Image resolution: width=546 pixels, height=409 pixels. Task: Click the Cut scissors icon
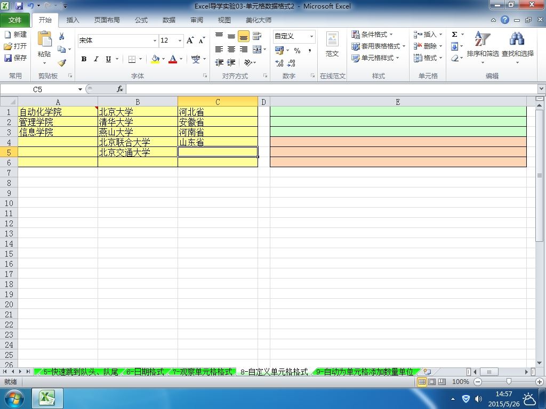point(62,36)
